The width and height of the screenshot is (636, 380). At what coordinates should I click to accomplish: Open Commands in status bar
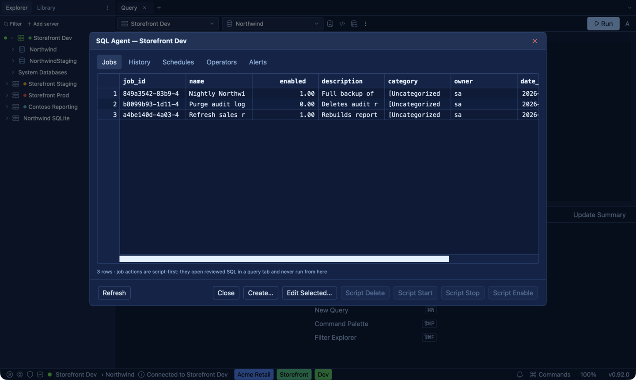(550, 374)
